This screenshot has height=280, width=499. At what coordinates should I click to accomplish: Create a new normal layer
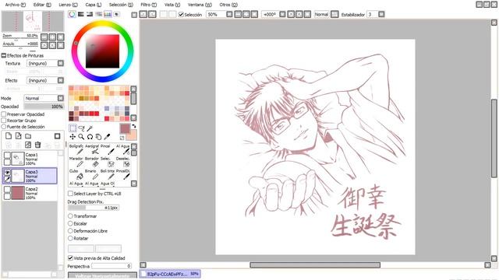point(9,136)
